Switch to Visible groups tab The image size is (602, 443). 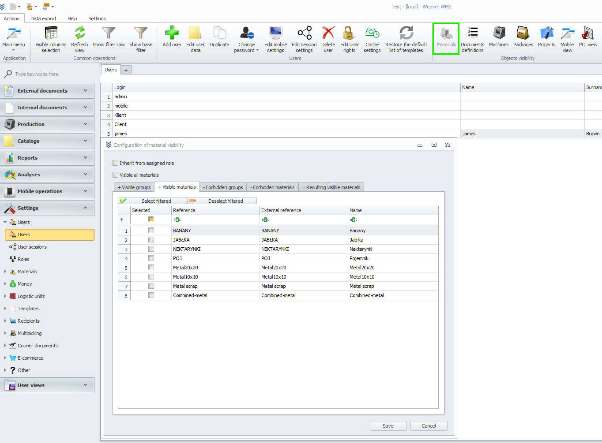click(134, 187)
